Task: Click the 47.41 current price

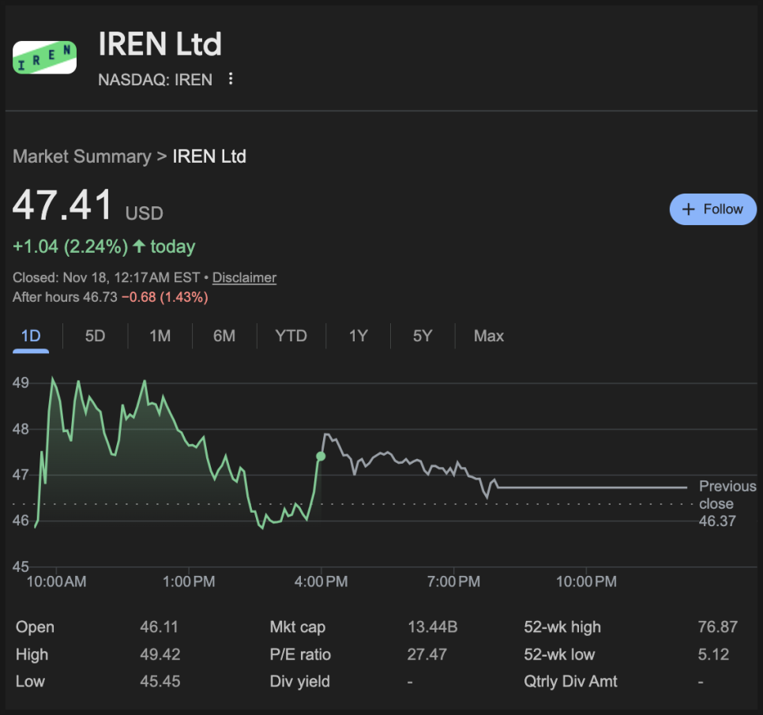Action: pos(63,205)
